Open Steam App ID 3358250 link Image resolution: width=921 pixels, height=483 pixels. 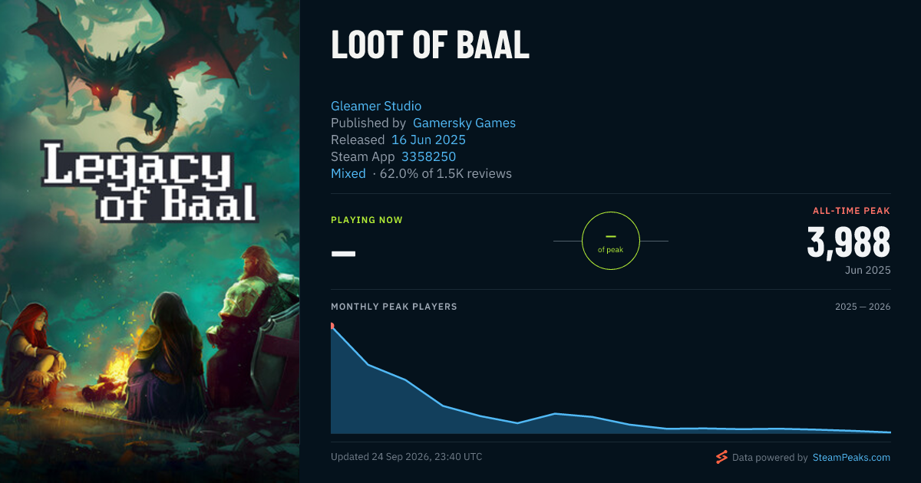tap(428, 156)
